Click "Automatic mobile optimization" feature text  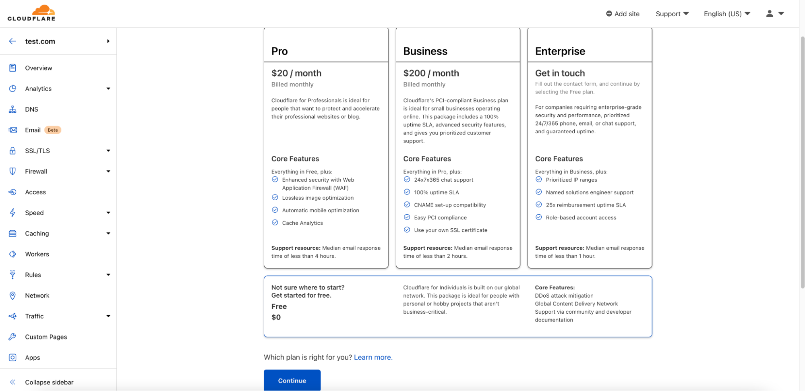pyautogui.click(x=321, y=210)
